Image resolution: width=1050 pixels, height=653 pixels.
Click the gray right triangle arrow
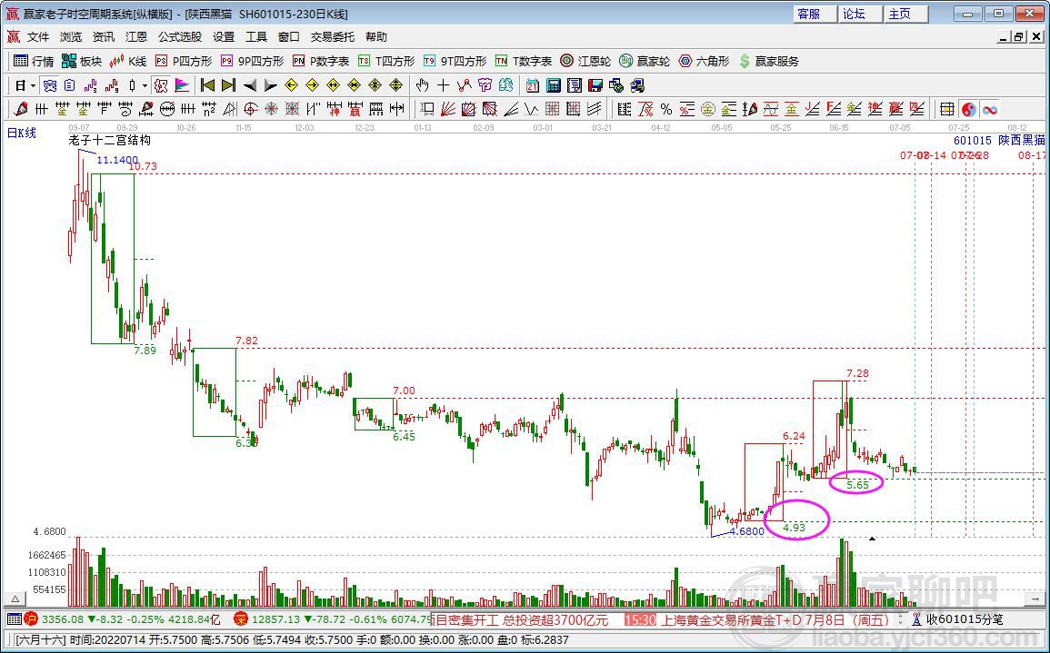point(270,85)
